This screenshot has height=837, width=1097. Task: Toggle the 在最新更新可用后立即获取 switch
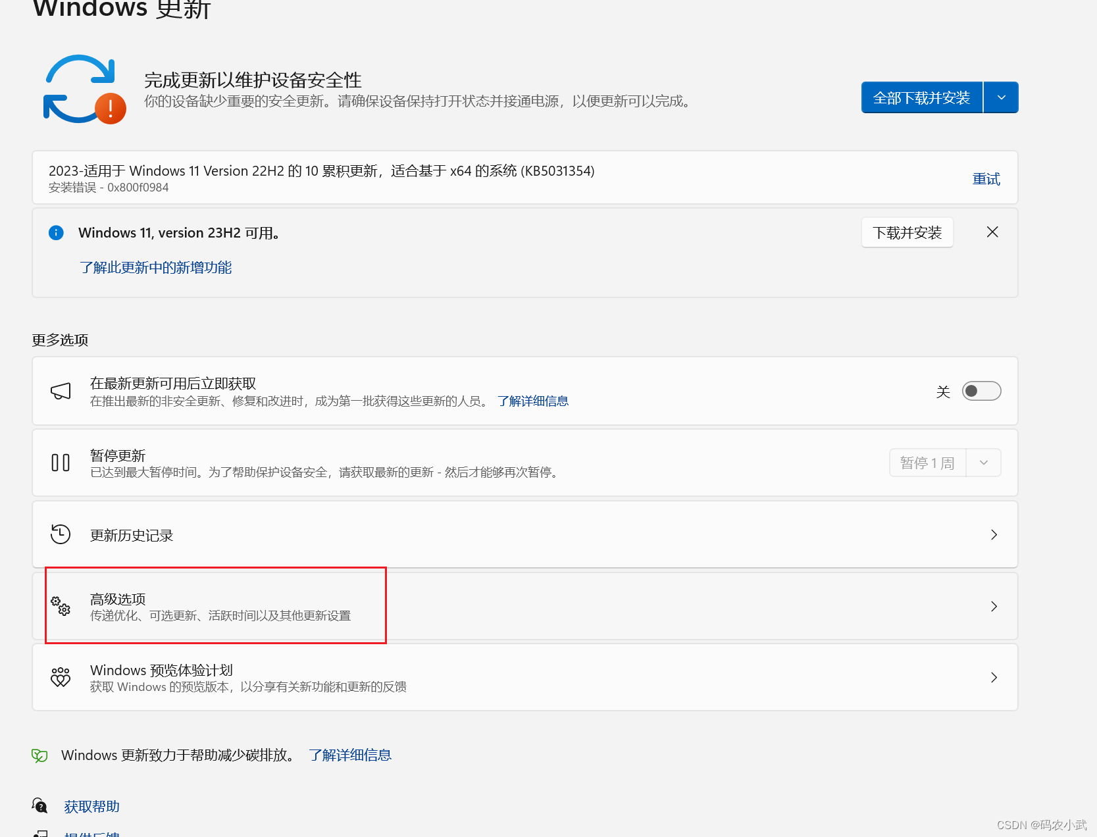click(981, 391)
